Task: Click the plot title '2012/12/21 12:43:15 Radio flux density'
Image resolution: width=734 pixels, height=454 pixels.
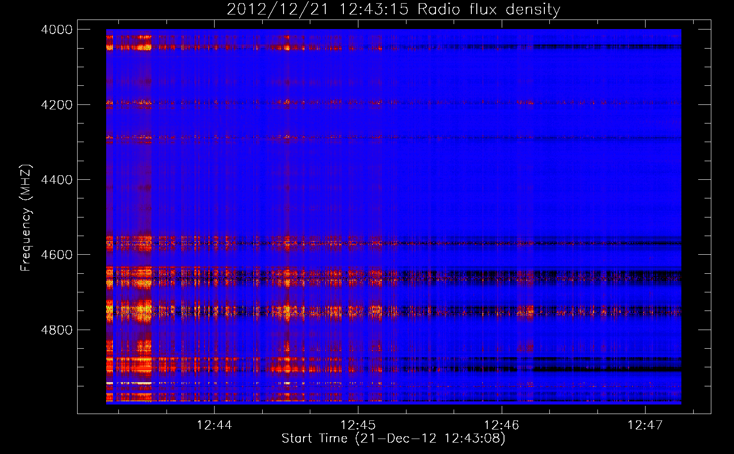Action: 393,10
